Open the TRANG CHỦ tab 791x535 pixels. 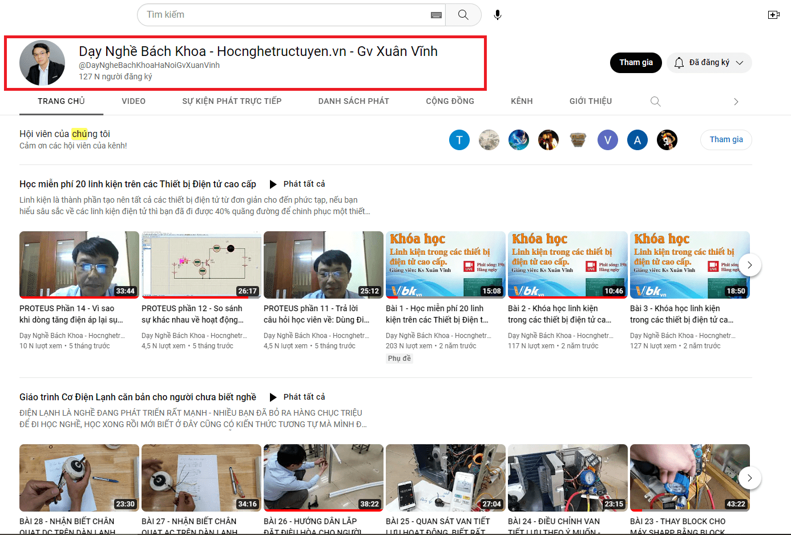(x=61, y=101)
